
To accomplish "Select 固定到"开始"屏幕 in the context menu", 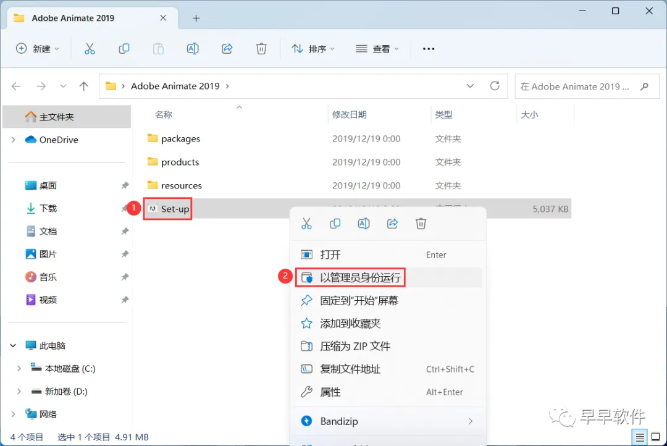I will [387, 301].
